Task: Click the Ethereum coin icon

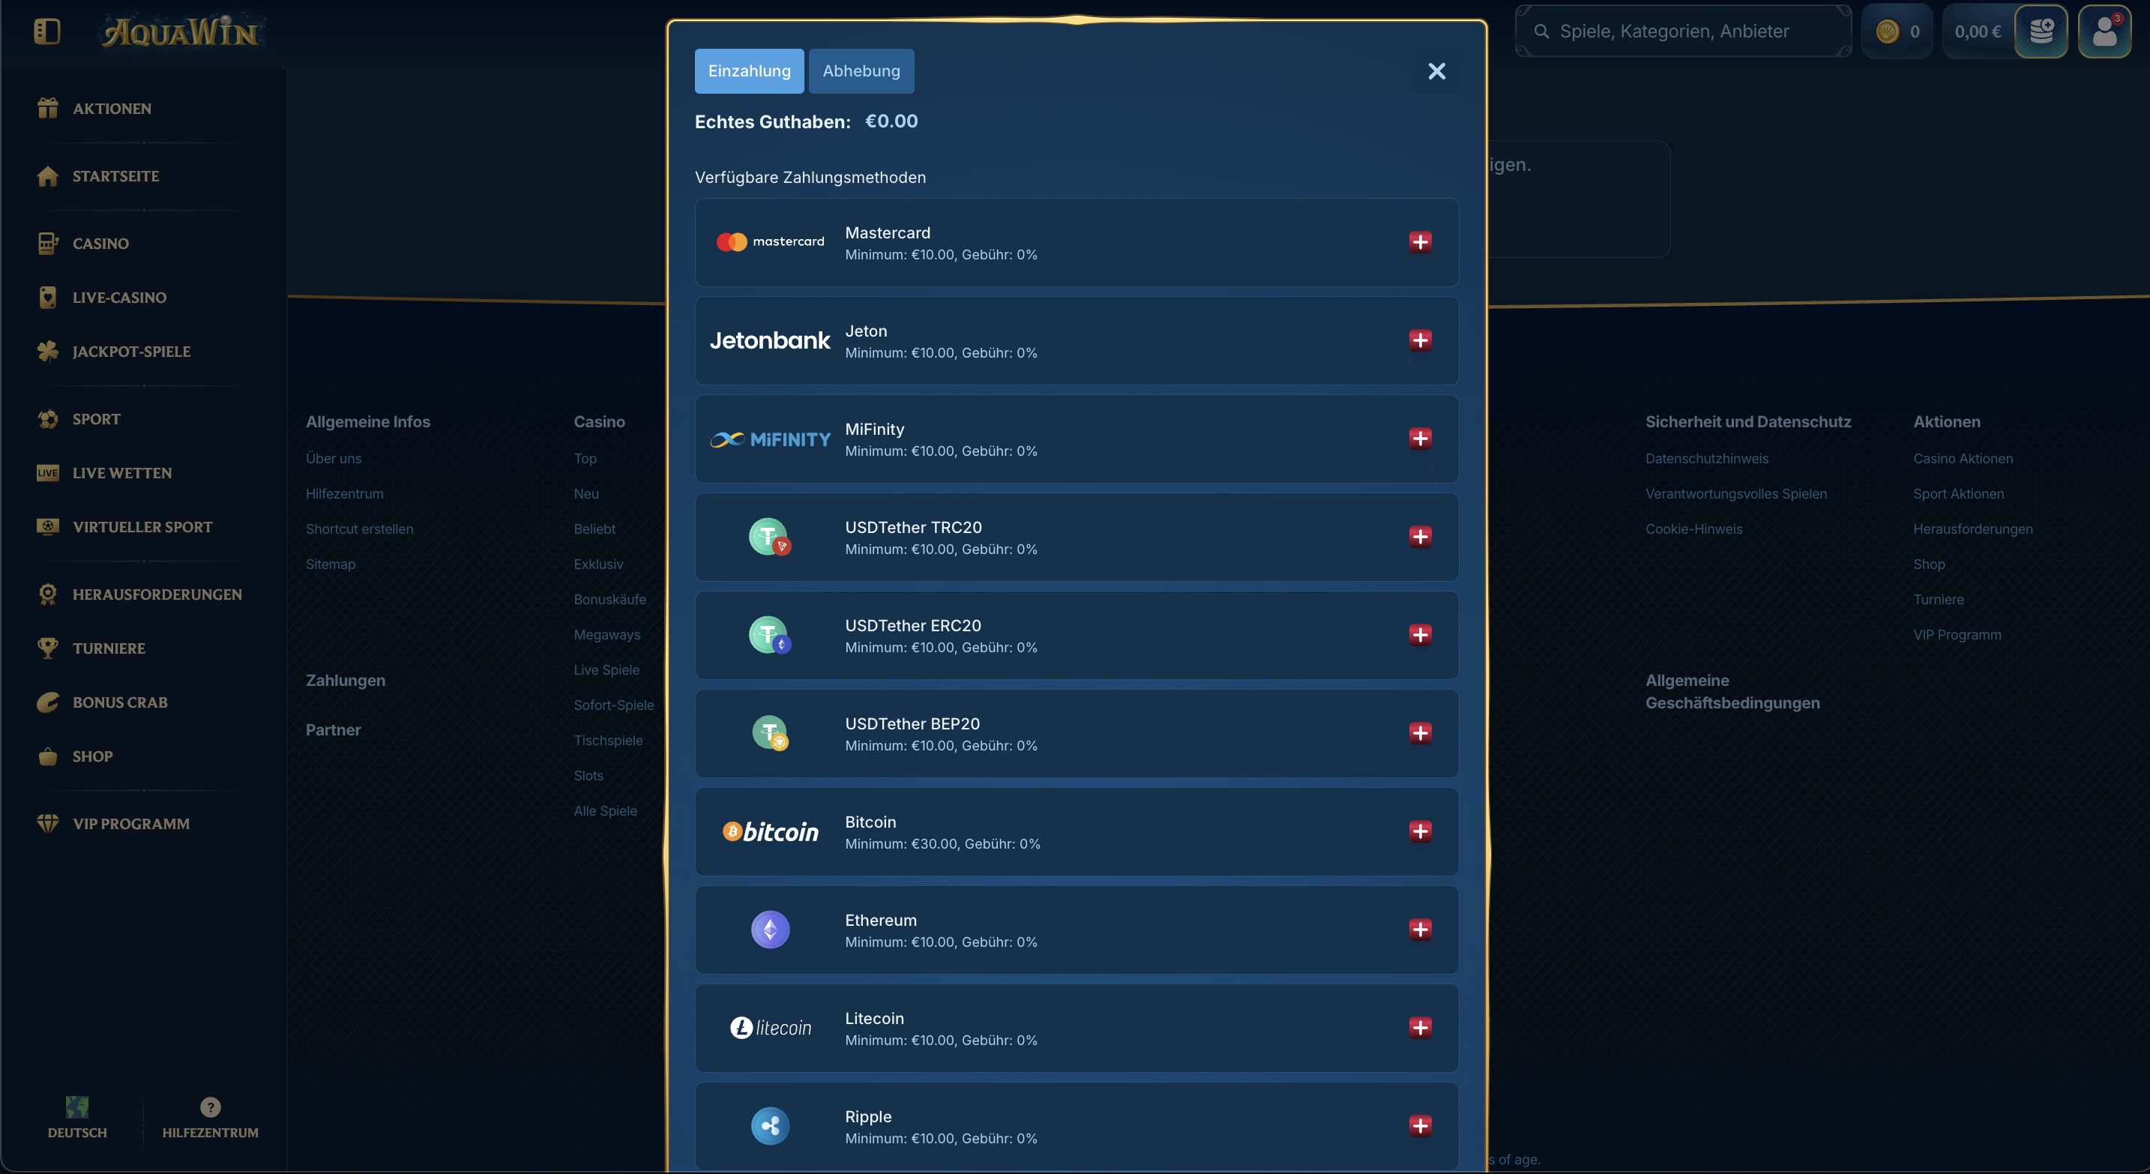Action: pyautogui.click(x=770, y=930)
